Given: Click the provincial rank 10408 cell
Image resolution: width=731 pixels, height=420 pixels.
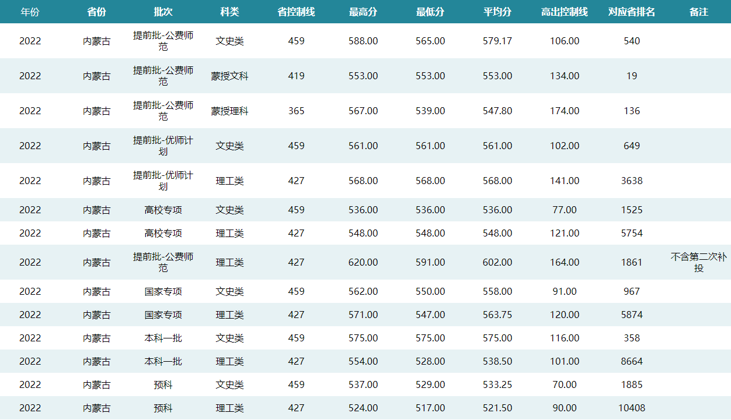Looking at the screenshot, I should [x=632, y=408].
